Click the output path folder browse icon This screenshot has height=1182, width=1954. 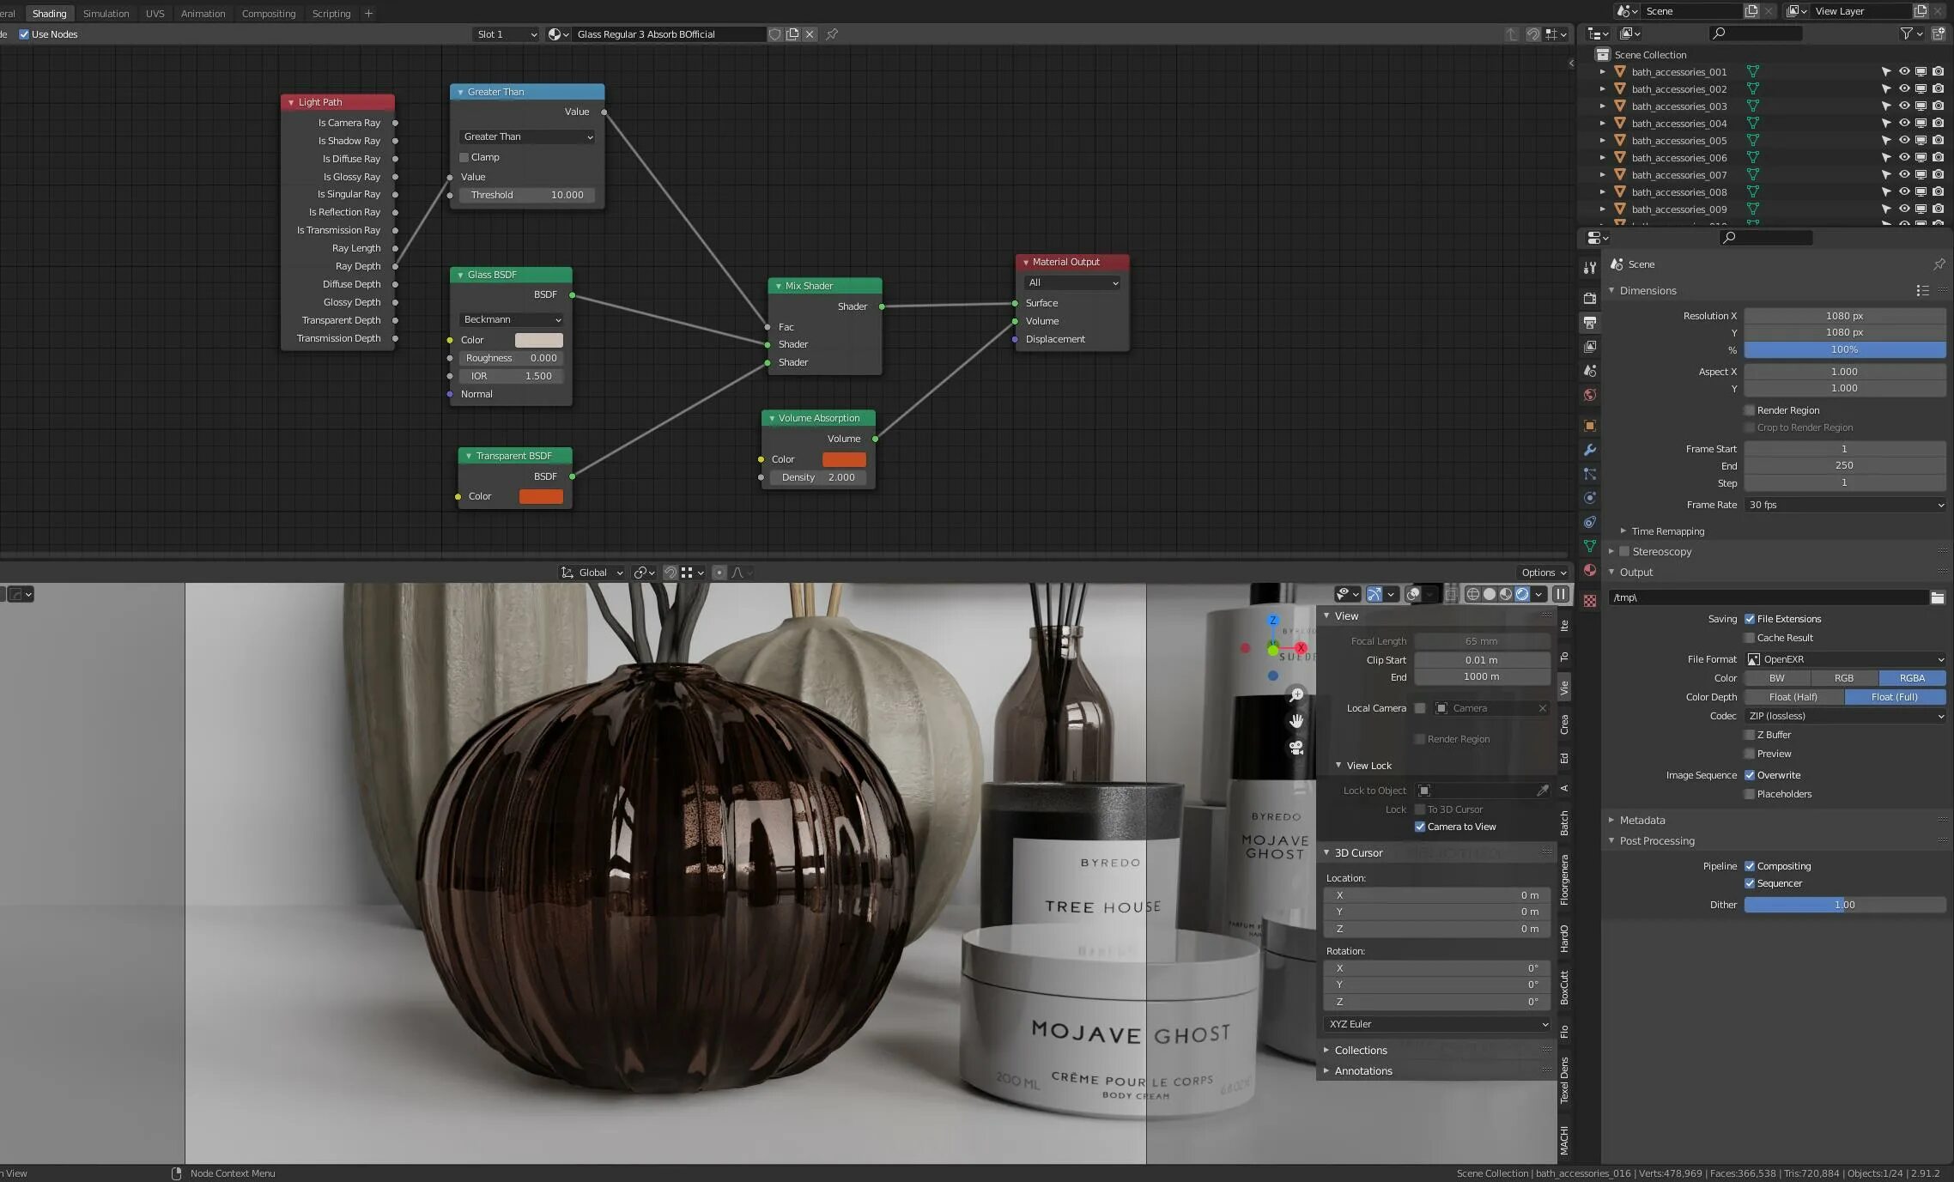(1937, 597)
